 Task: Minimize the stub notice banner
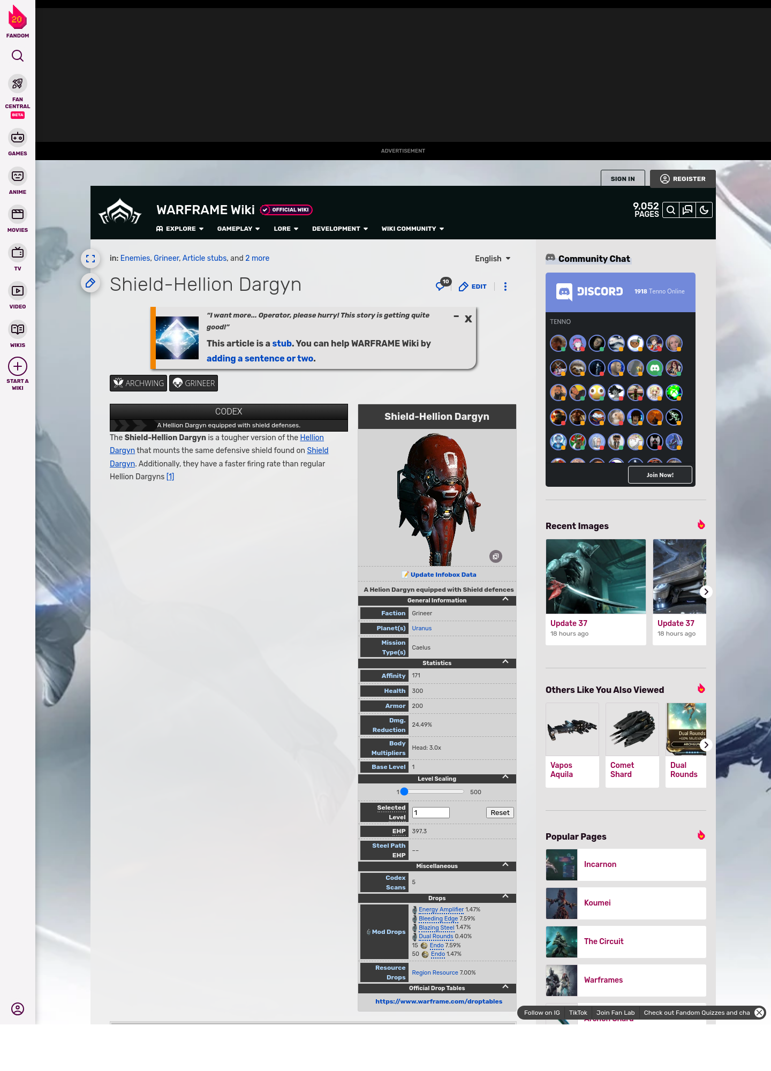(x=456, y=316)
